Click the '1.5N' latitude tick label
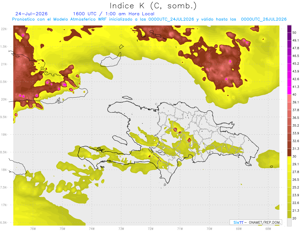The width and height of the screenshot is (301, 232). point(4,47)
